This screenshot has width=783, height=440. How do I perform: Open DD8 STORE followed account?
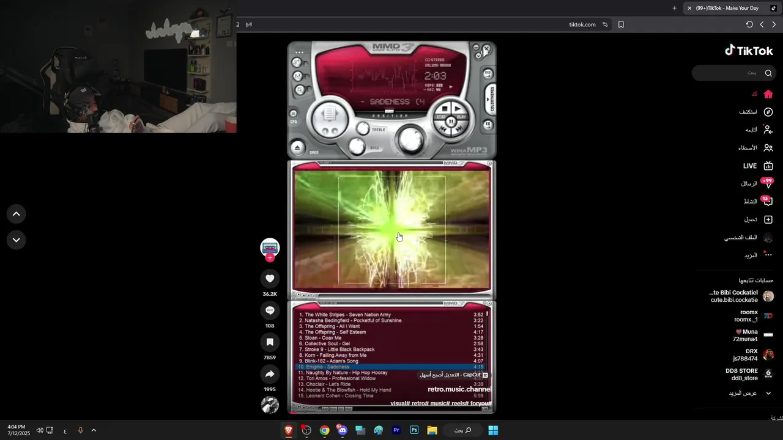750,375
